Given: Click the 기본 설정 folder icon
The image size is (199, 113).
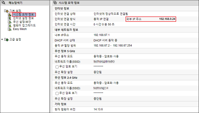Looking at the screenshot, I should tap(6, 11).
